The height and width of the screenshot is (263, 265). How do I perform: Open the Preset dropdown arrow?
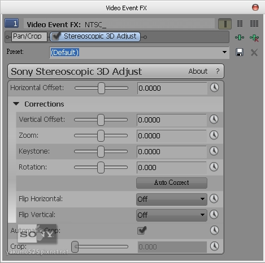(224, 52)
